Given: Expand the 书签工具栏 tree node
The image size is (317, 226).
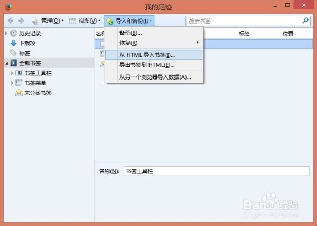Looking at the screenshot, I should click(x=12, y=73).
